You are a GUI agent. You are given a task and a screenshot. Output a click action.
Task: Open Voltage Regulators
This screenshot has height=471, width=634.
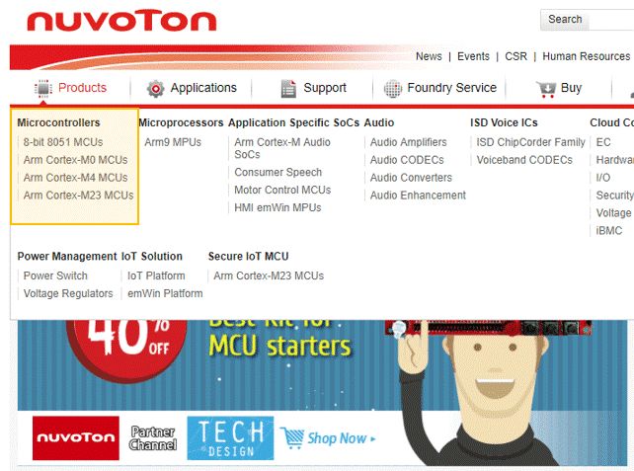(68, 293)
